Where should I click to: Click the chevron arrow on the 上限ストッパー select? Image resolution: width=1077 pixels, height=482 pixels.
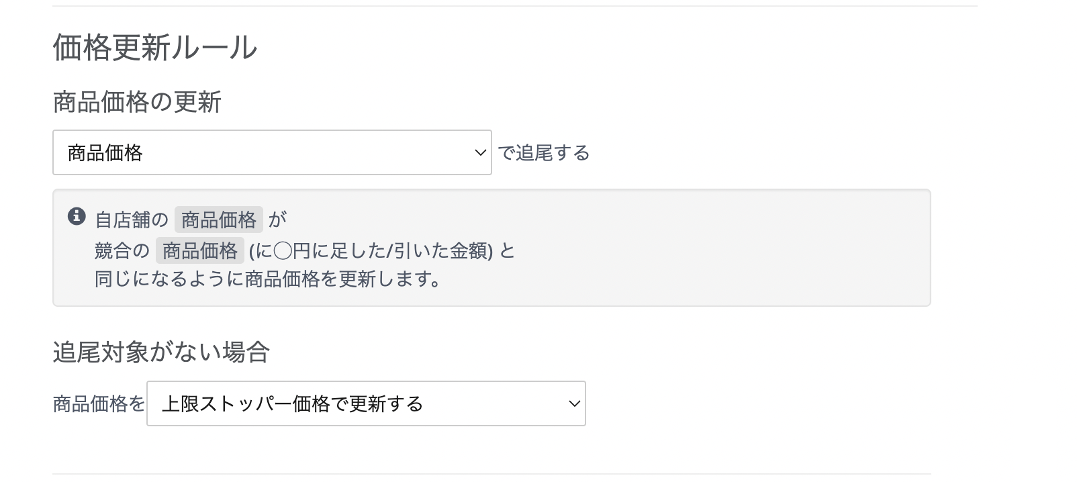pyautogui.click(x=574, y=403)
